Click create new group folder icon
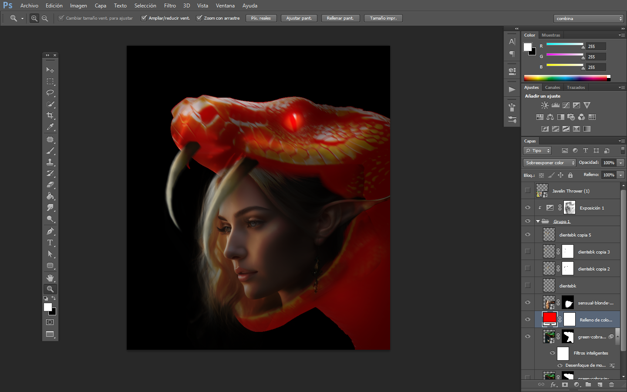Viewport: 627px width, 392px height. [588, 385]
